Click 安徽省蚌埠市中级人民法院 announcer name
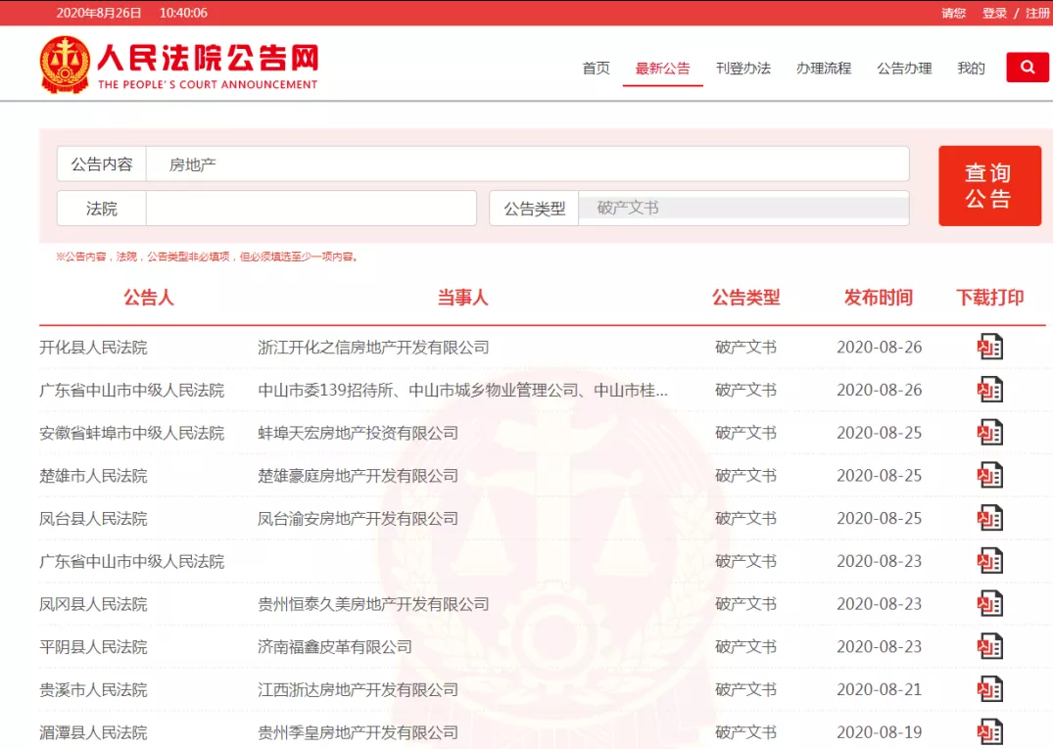Image resolution: width=1053 pixels, height=749 pixels. pyautogui.click(x=131, y=434)
